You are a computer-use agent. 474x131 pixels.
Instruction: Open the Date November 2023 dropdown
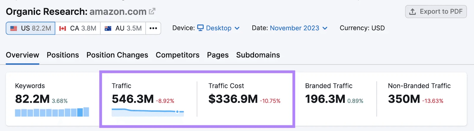[299, 28]
